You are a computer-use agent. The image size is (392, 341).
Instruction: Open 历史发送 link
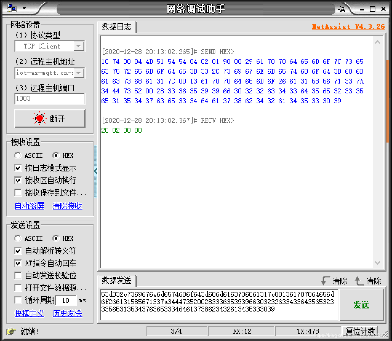67,313
